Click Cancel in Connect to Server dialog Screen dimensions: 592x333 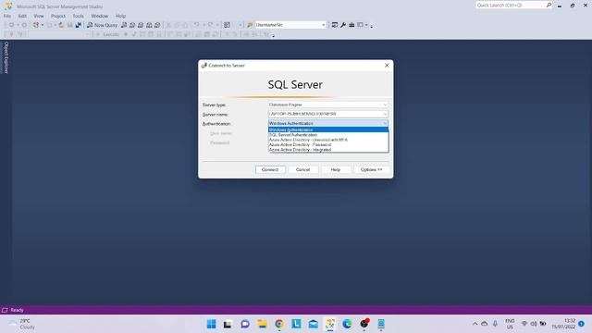tap(302, 170)
